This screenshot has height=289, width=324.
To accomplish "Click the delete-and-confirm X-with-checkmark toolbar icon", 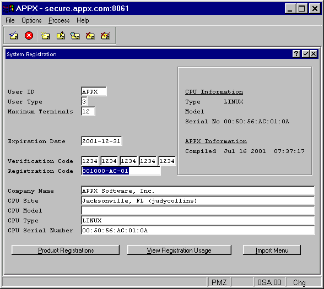I will (x=105, y=36).
